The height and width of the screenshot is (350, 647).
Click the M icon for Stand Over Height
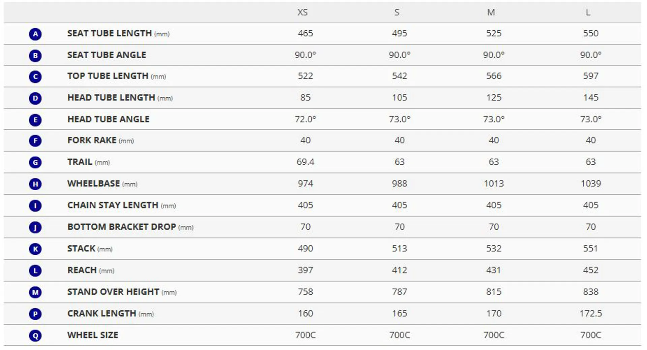tap(35, 292)
